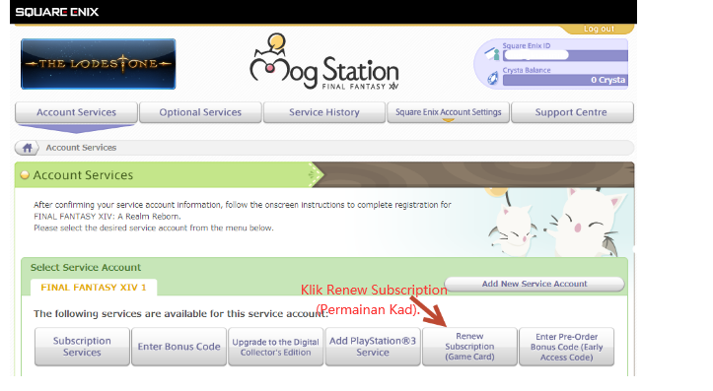Image resolution: width=713 pixels, height=391 pixels.
Task: Click the Mog Station moogle logo
Action: (323, 62)
